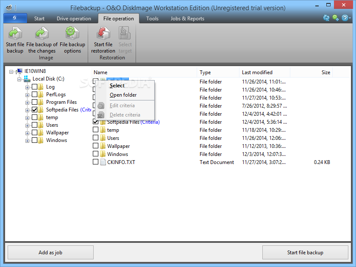Click the Delete criteria icon in context menu

coord(101,115)
